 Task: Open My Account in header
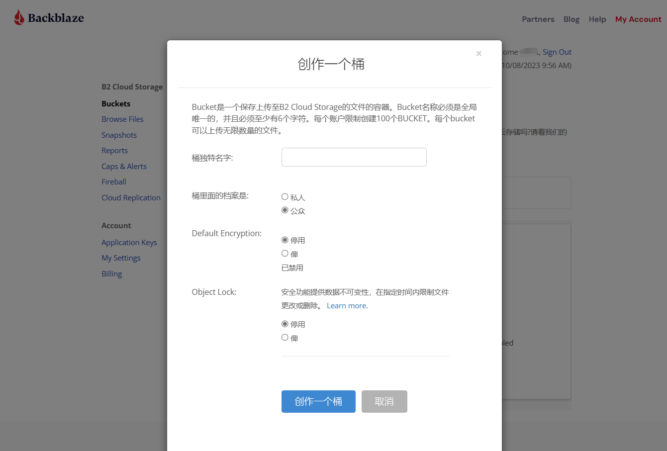[x=638, y=19]
